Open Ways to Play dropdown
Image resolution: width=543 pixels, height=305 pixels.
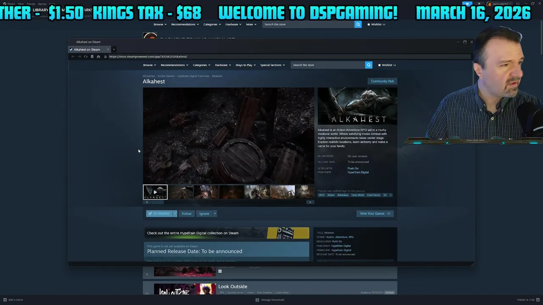point(246,65)
